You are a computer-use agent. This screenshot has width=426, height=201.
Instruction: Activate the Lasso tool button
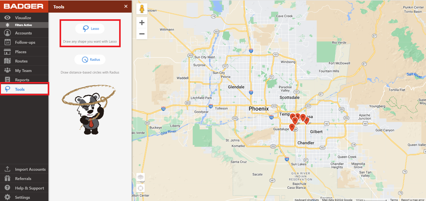pyautogui.click(x=90, y=29)
